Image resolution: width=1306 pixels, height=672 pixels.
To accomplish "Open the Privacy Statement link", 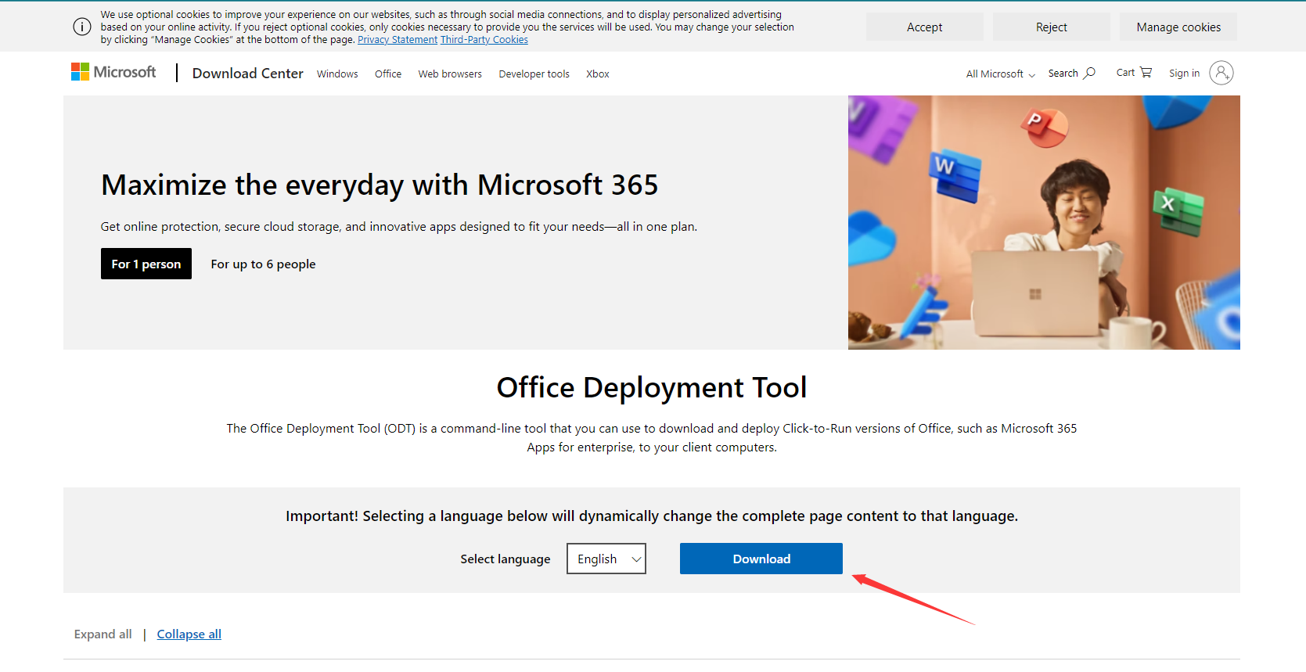I will 398,40.
